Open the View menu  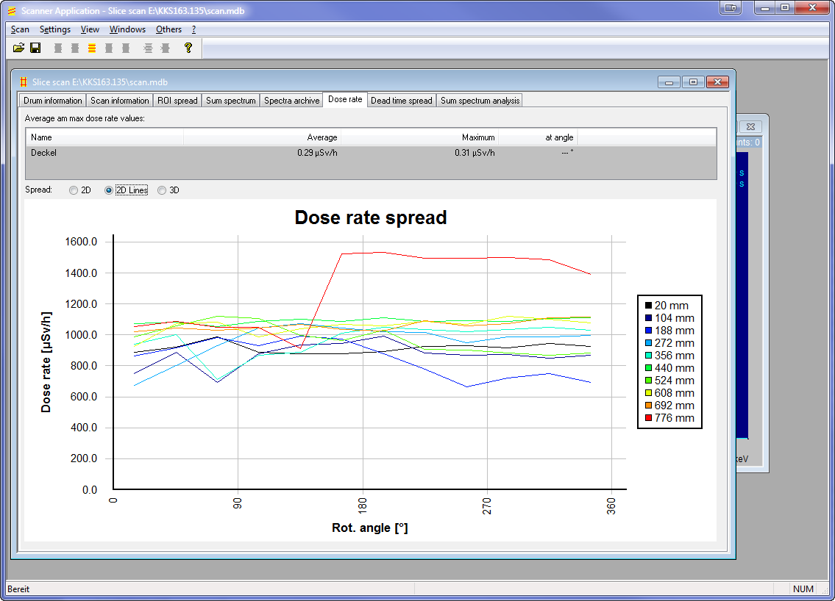coord(90,29)
